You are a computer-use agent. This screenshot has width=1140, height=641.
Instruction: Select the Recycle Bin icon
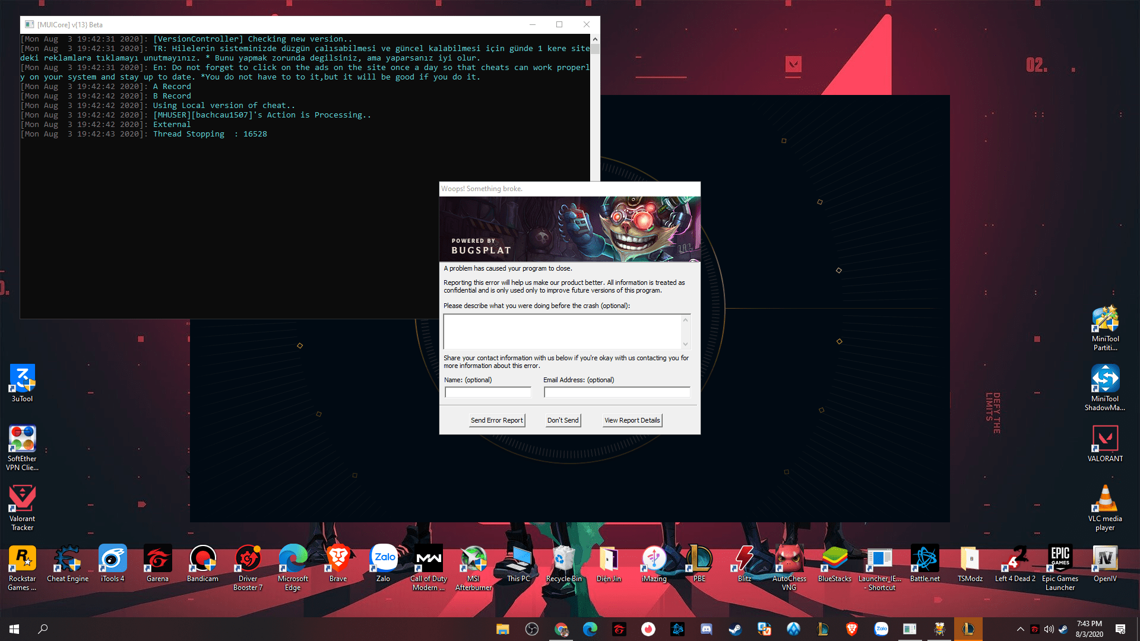[x=563, y=564]
